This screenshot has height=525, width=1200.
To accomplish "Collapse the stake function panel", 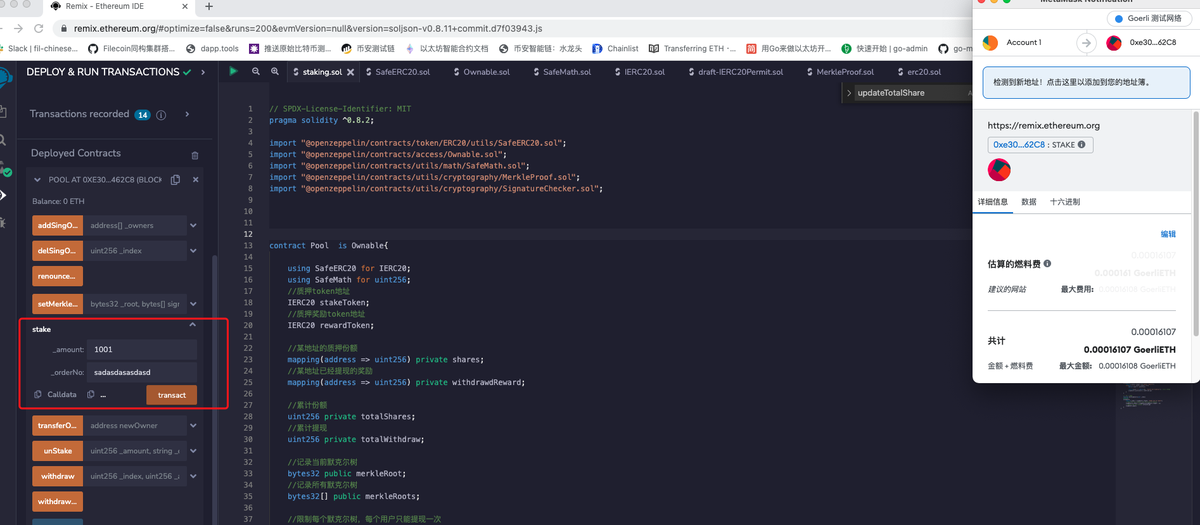I will click(193, 325).
